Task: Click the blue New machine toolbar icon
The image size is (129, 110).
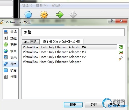Action: click(x=28, y=15)
